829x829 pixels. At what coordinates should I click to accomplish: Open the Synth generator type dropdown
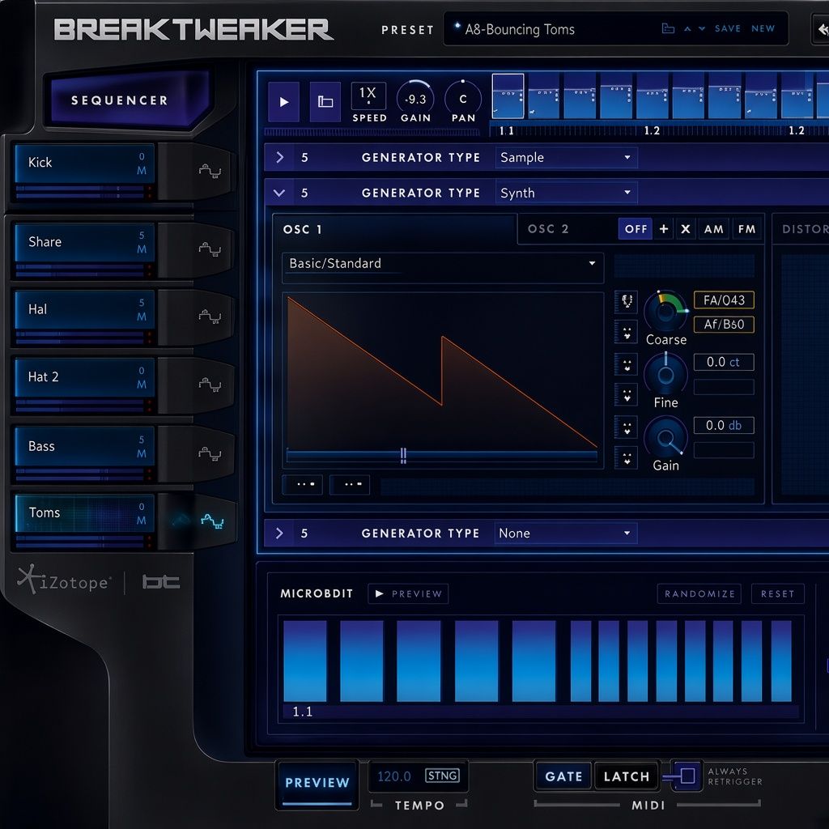[566, 193]
